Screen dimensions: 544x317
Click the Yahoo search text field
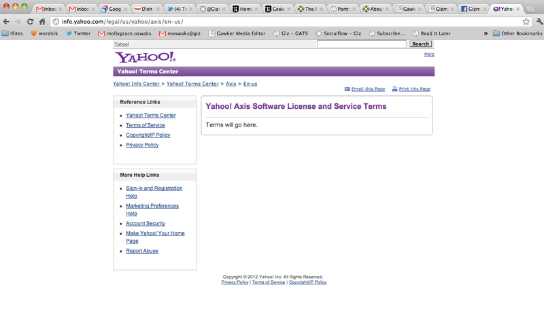coord(362,44)
